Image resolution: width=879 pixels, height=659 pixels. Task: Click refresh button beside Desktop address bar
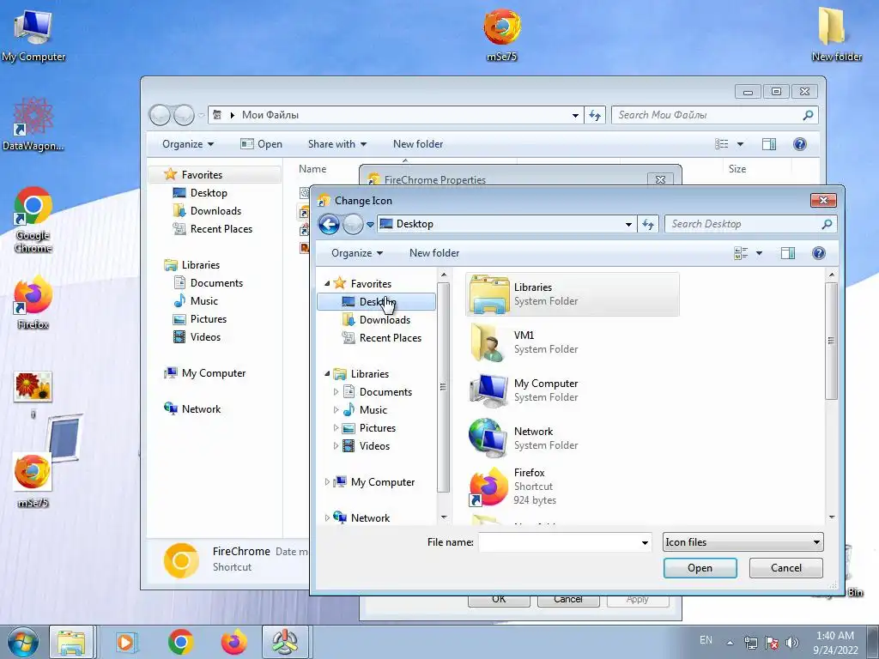click(x=648, y=224)
